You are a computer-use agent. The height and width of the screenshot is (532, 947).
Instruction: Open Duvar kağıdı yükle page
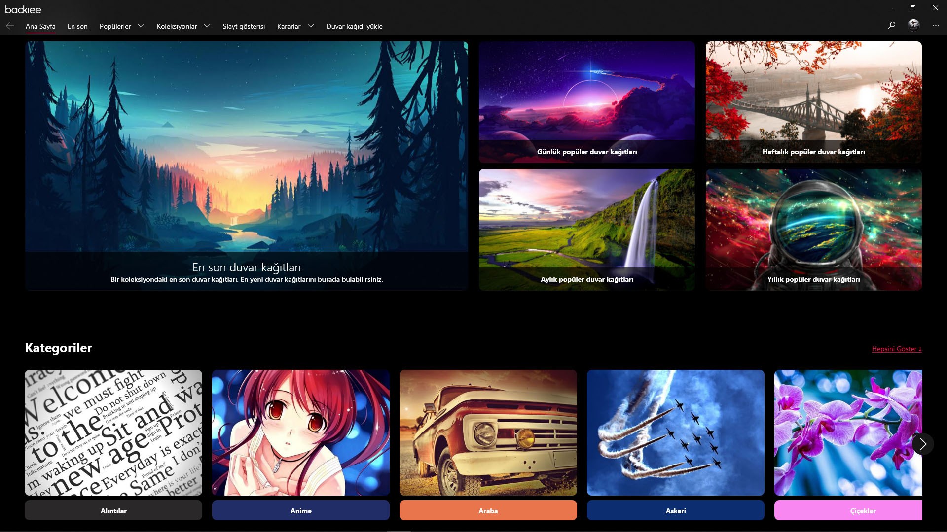click(354, 26)
